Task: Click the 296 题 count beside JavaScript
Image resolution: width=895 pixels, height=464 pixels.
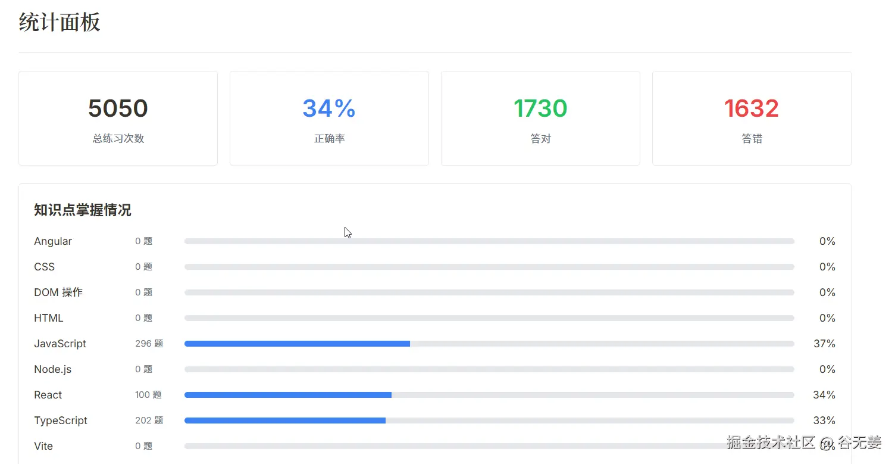Action: point(149,344)
